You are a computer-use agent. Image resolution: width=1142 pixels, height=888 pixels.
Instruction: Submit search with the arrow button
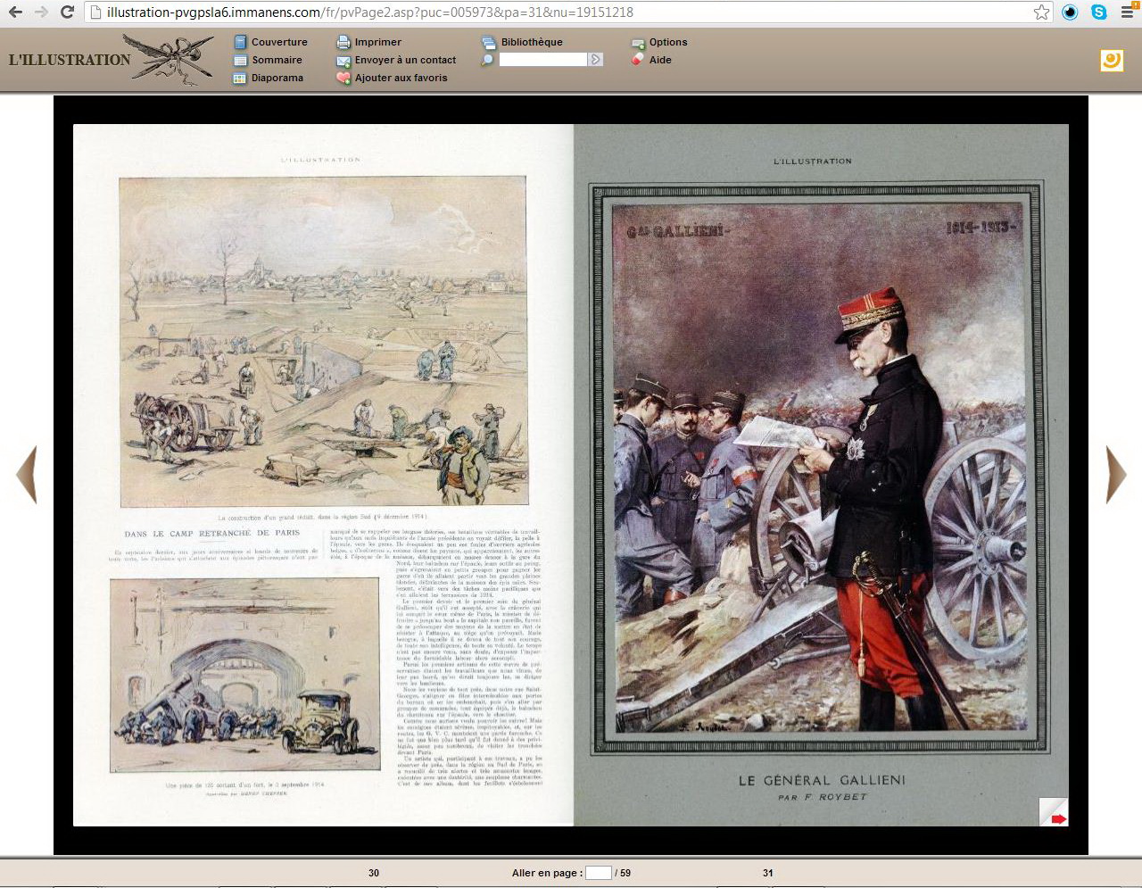tap(596, 60)
